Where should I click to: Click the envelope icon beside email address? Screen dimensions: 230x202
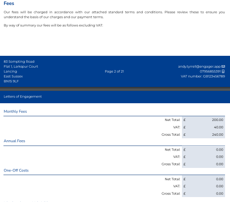pyautogui.click(x=223, y=67)
